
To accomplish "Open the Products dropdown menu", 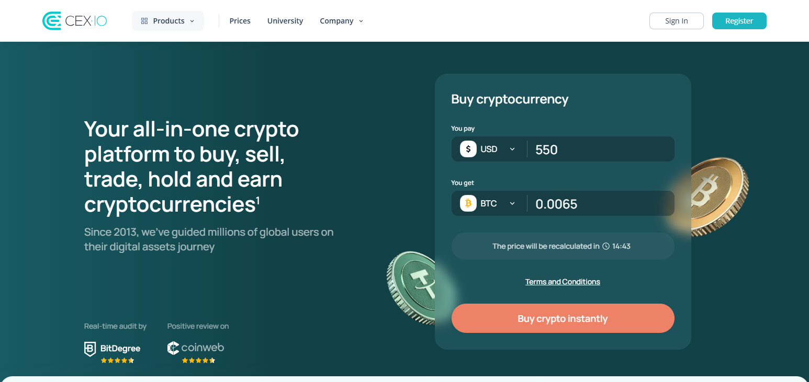I will coord(167,20).
